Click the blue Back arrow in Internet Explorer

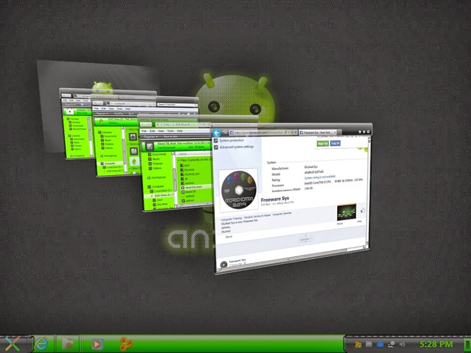click(216, 133)
